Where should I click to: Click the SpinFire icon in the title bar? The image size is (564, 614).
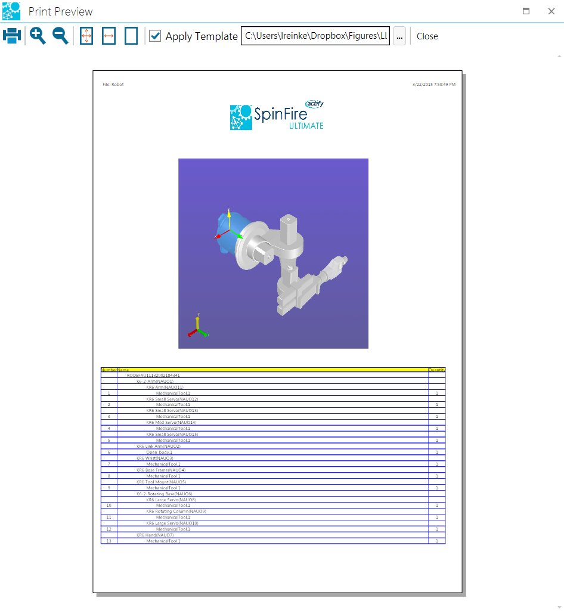point(10,11)
